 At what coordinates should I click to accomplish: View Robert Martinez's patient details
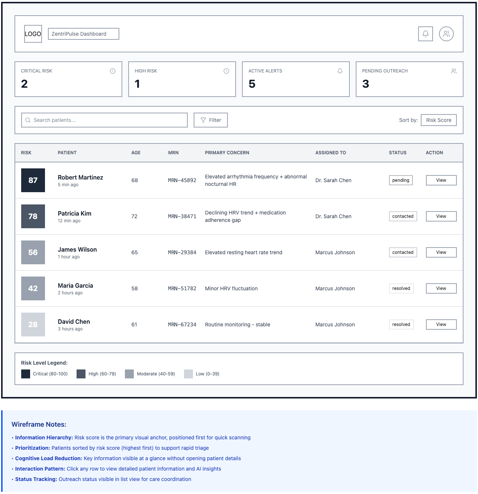[x=441, y=180]
